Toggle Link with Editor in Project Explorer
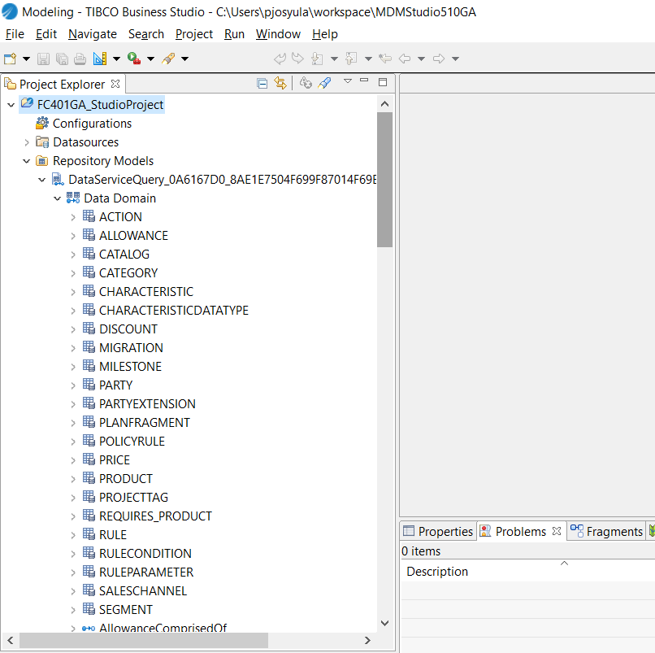Viewport: 655px width, 653px height. (280, 83)
